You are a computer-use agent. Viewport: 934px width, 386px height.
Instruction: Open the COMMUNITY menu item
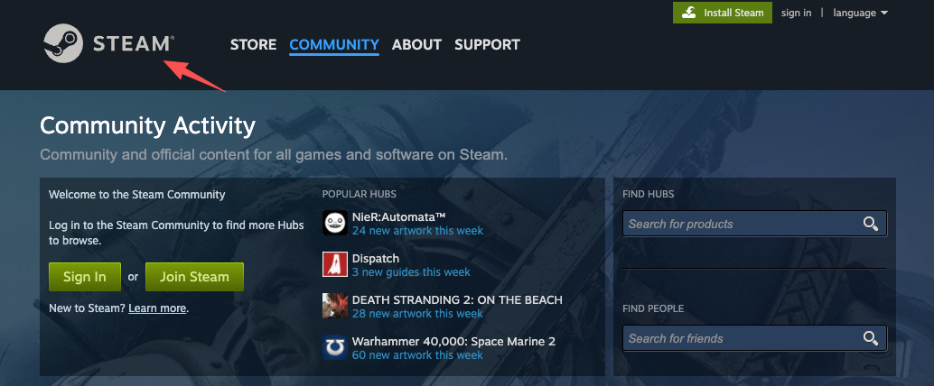(x=334, y=44)
